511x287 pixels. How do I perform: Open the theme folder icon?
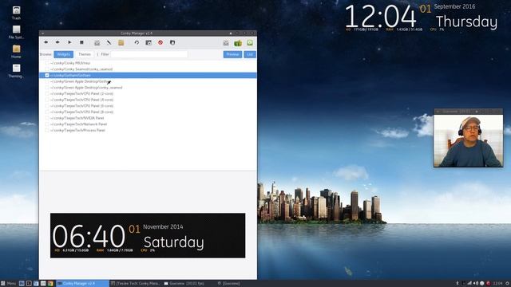121,42
